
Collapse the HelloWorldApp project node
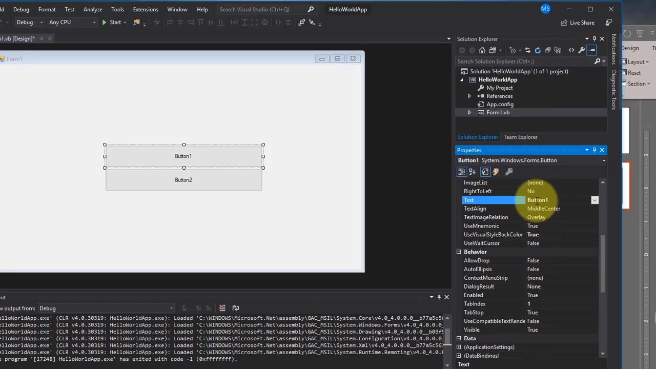click(x=462, y=80)
